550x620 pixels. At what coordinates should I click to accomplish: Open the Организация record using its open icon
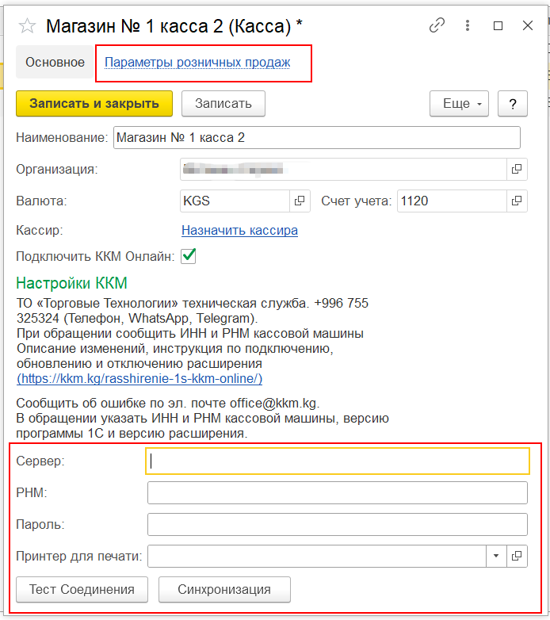coord(517,169)
